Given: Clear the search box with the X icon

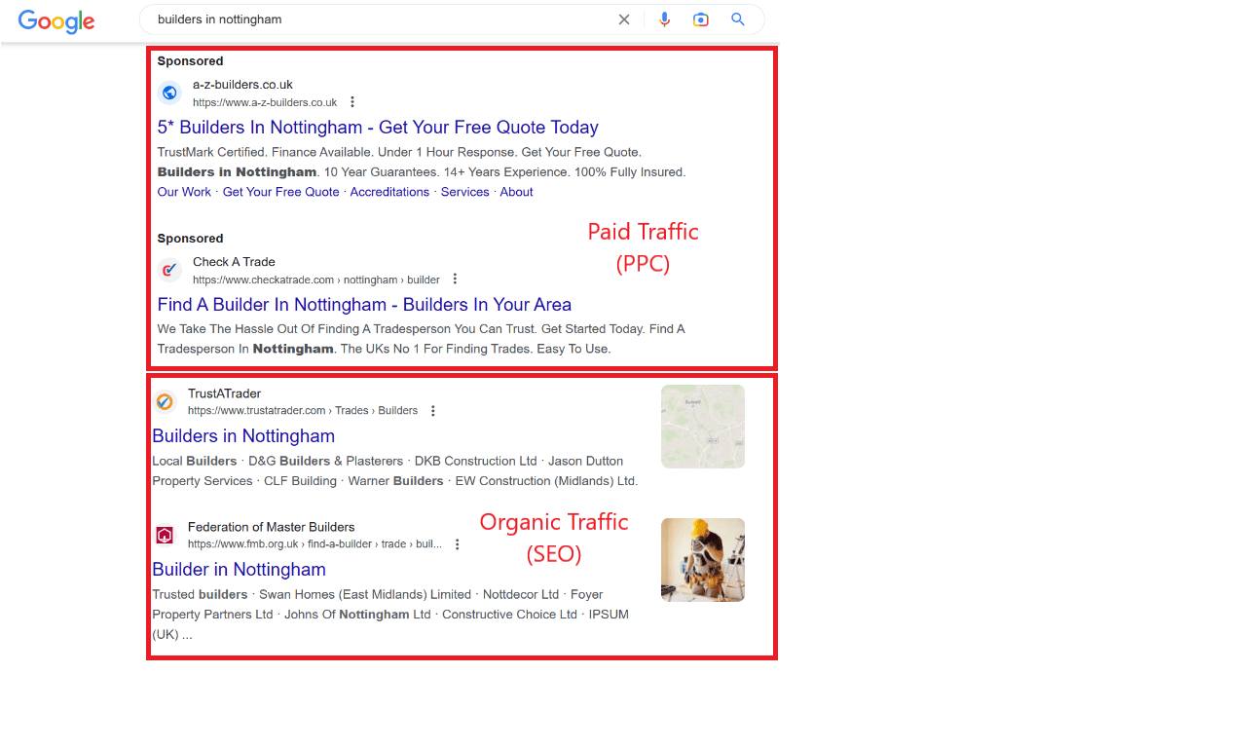Looking at the screenshot, I should pyautogui.click(x=624, y=19).
